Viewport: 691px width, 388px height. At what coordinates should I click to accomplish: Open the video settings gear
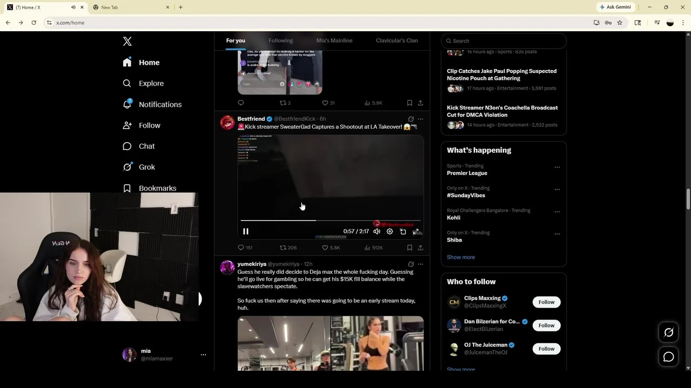(x=390, y=231)
